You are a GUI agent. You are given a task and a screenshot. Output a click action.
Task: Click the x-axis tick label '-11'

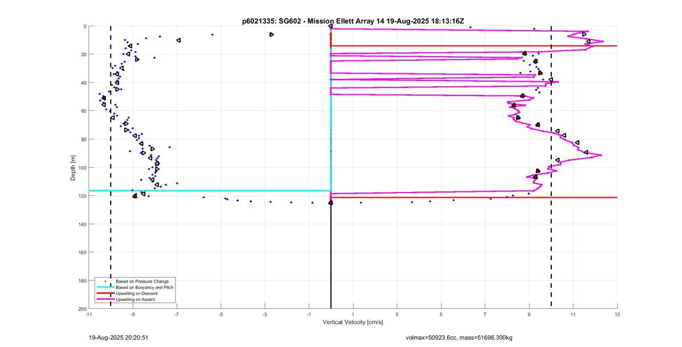point(88,314)
